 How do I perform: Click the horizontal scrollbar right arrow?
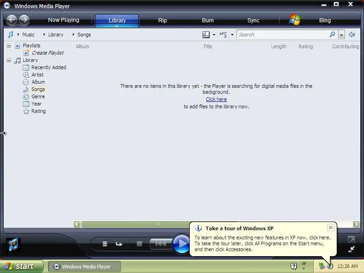356,224
